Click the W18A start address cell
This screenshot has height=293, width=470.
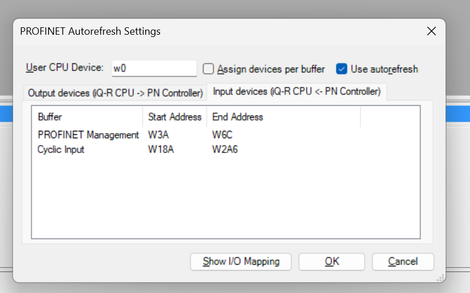[161, 149]
